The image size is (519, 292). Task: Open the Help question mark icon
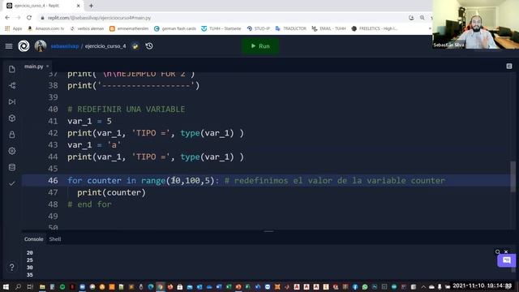point(12,267)
